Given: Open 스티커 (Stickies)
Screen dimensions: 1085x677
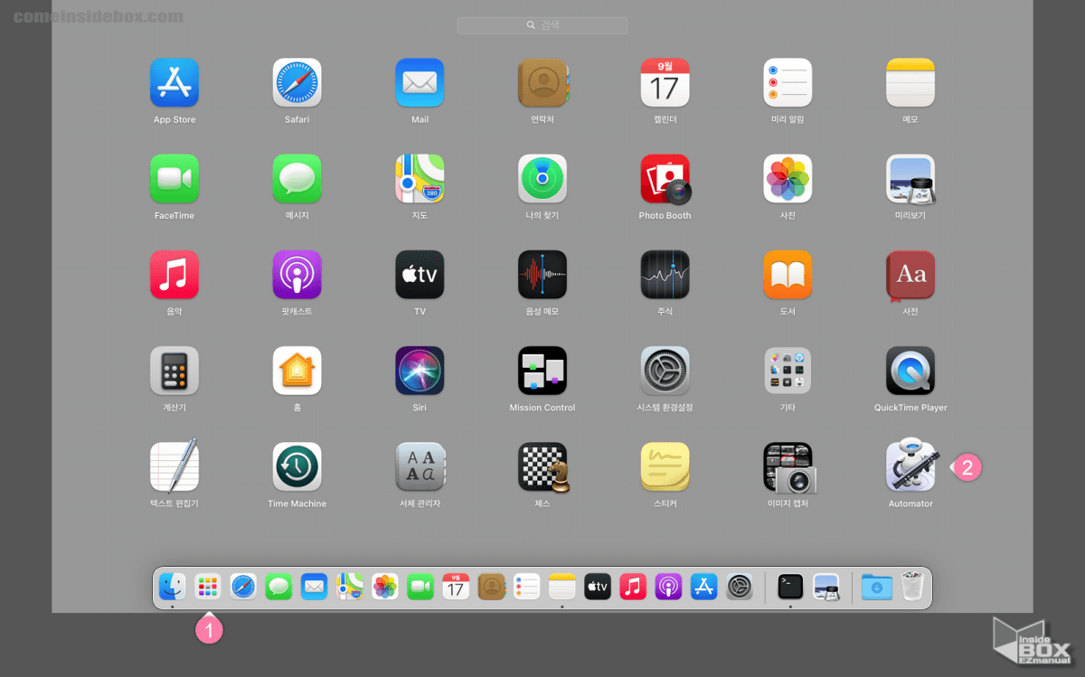Looking at the screenshot, I should click(665, 466).
